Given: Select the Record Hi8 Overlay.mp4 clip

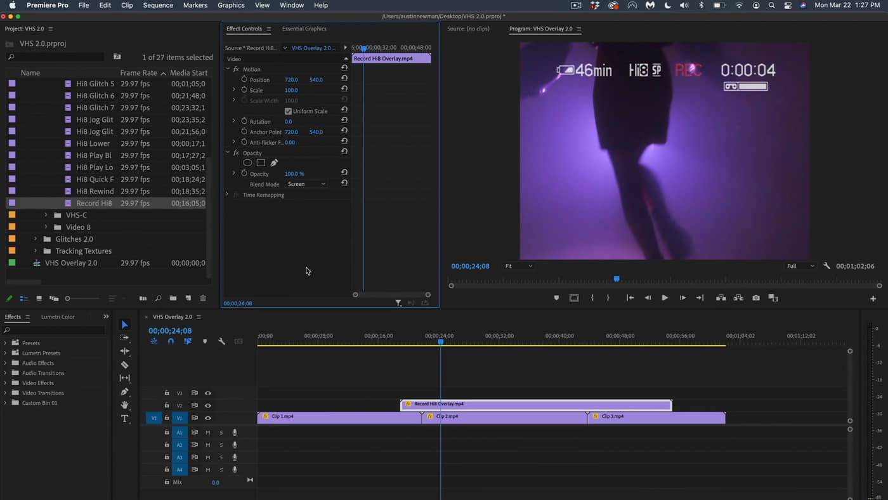Looking at the screenshot, I should tap(536, 404).
